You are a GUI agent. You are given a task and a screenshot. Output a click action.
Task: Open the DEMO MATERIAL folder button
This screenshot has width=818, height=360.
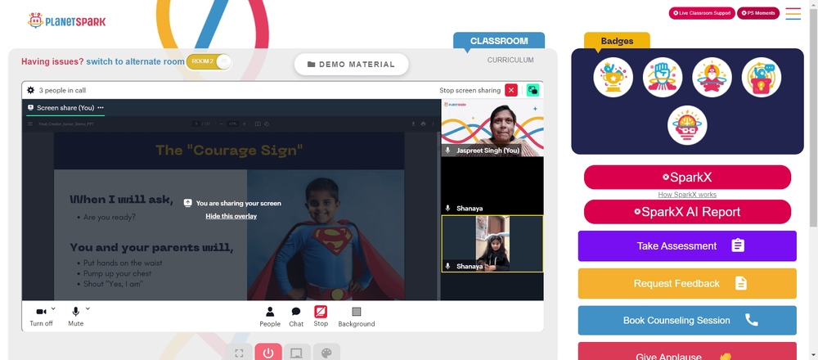351,64
